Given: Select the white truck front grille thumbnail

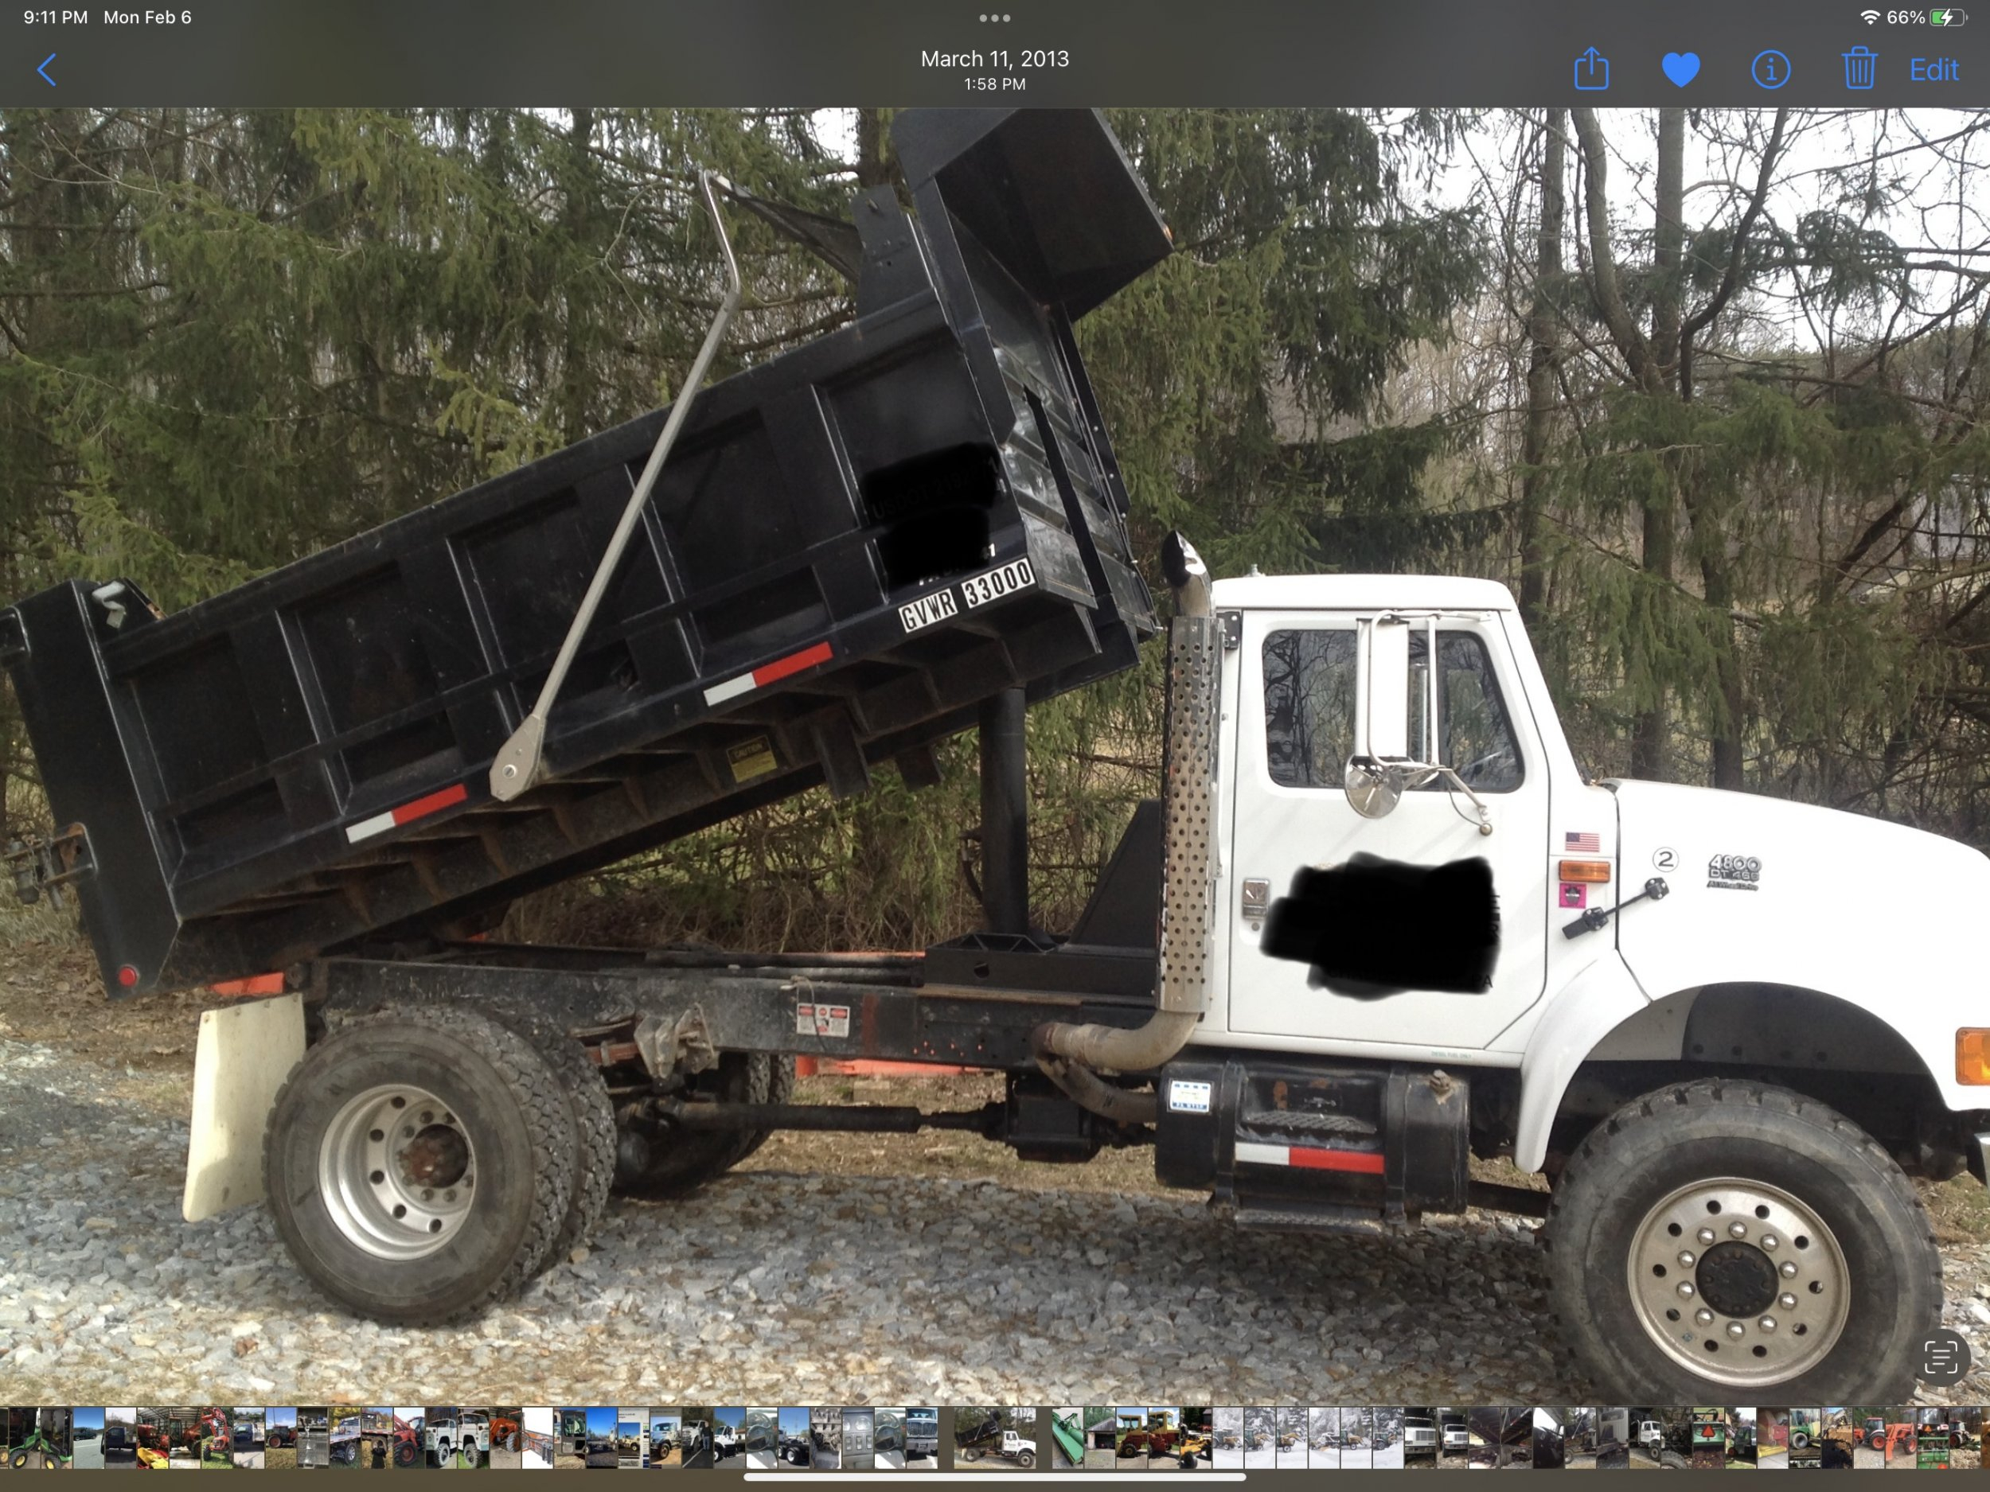Looking at the screenshot, I should coord(922,1437).
